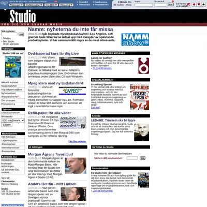
Task: Open the Översikt link in top bar
Action: [83, 2]
